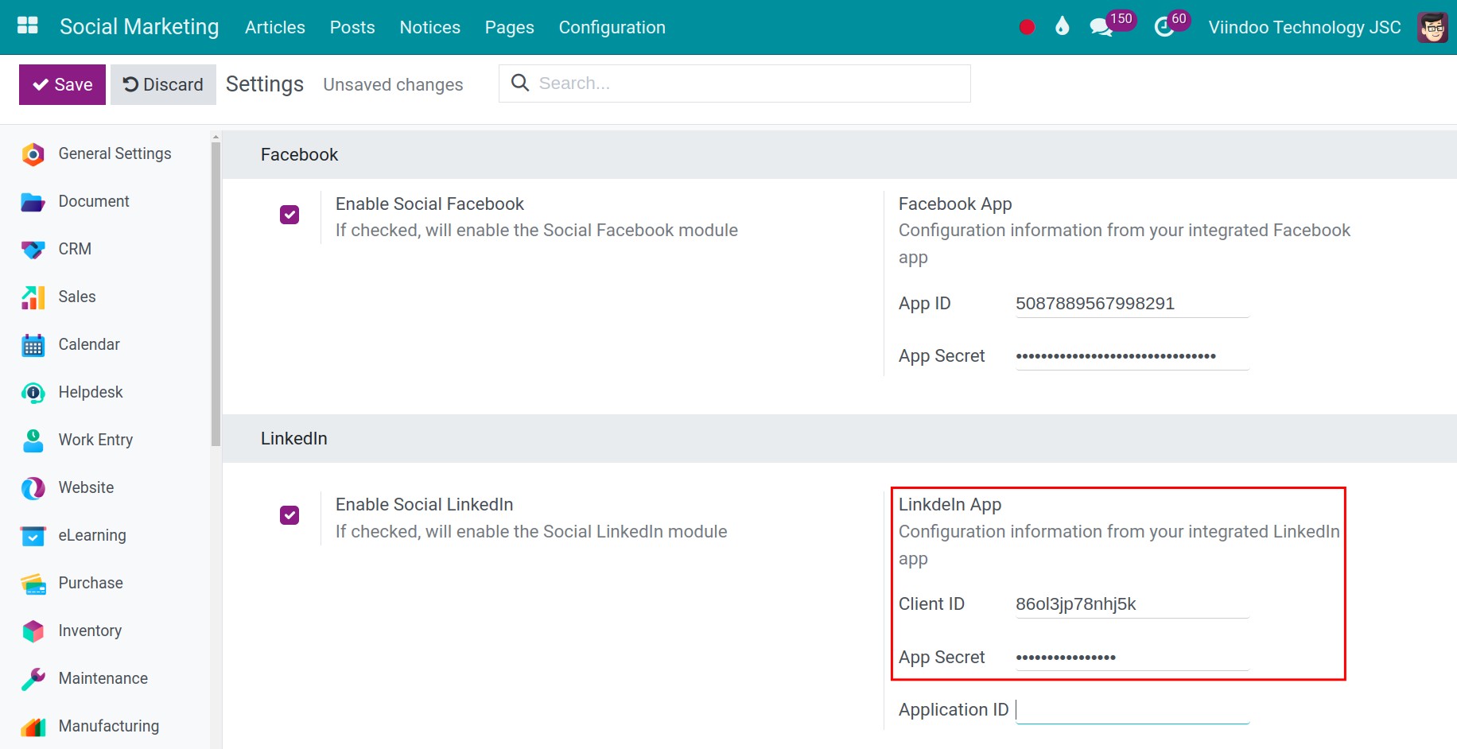Save the settings changes
Screen dimensions: 1457x749
[62, 84]
